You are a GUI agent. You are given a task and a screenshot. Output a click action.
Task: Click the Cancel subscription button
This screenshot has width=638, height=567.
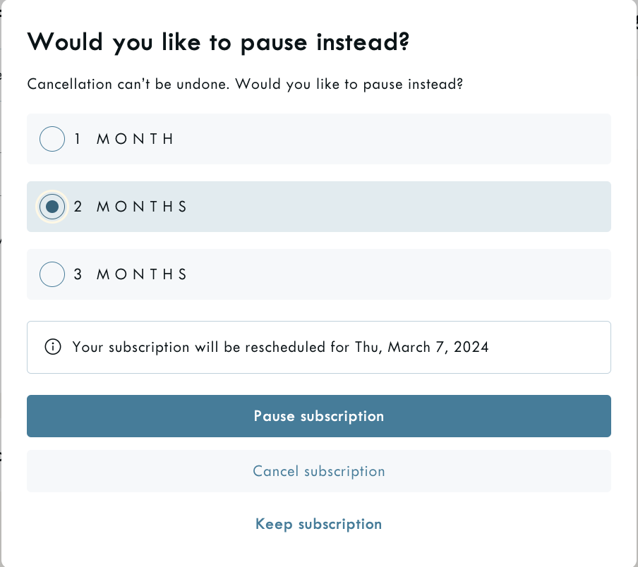click(x=319, y=471)
